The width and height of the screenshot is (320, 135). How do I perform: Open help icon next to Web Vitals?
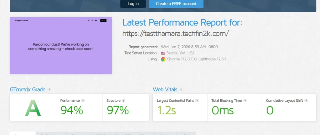181,90
